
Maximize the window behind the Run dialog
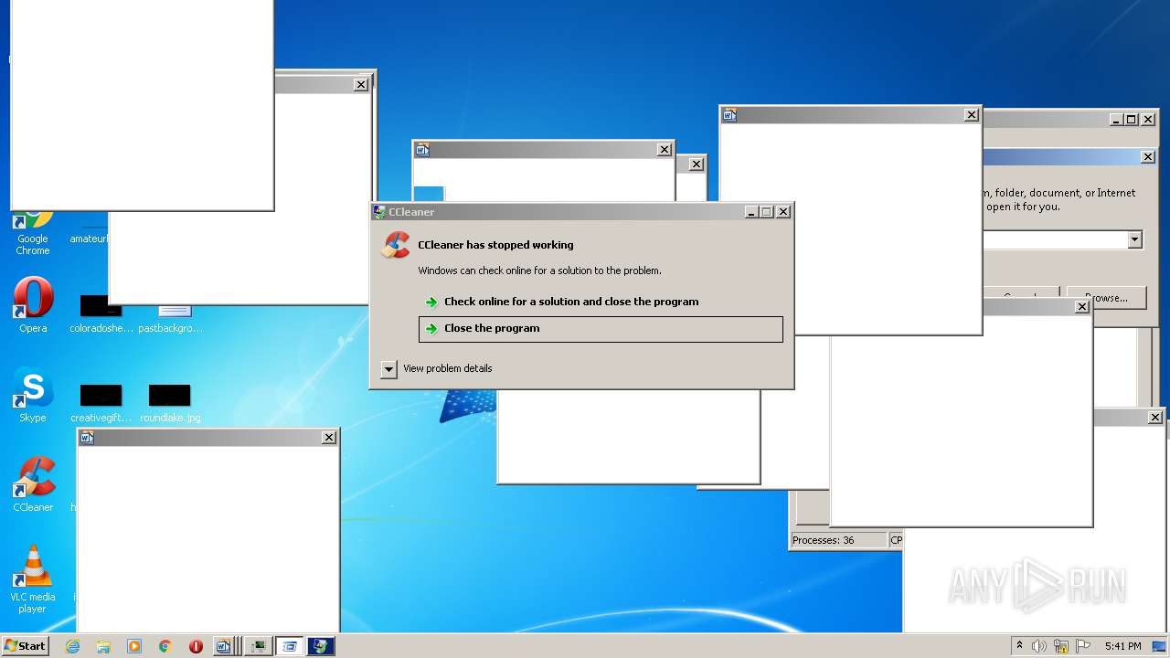click(x=1132, y=120)
